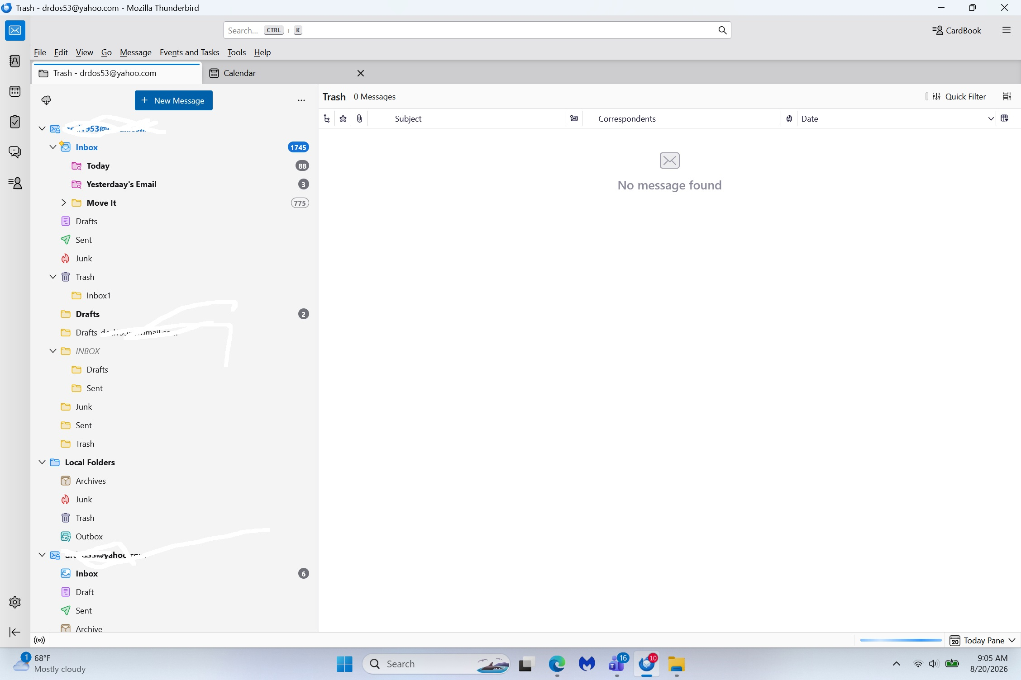Open the File menu
Viewport: 1021px width, 680px height.
40,52
